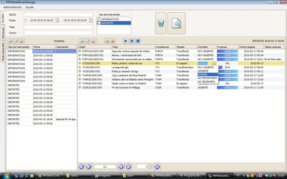This screenshot has height=179, width=287.
Task: Click the trash bin delete icon
Action: coord(160,23)
